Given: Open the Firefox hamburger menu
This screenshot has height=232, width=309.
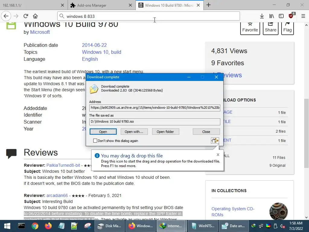Looking at the screenshot, I should click(x=303, y=16).
